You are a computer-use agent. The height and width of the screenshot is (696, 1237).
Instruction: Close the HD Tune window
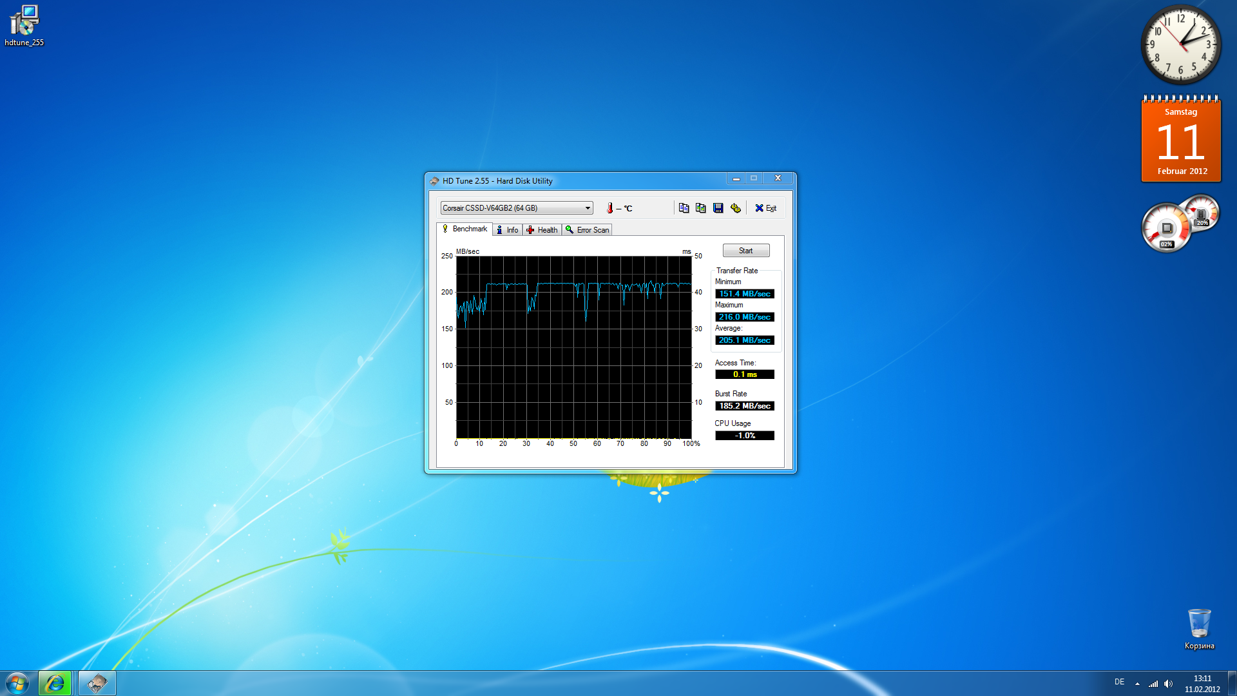tap(778, 179)
